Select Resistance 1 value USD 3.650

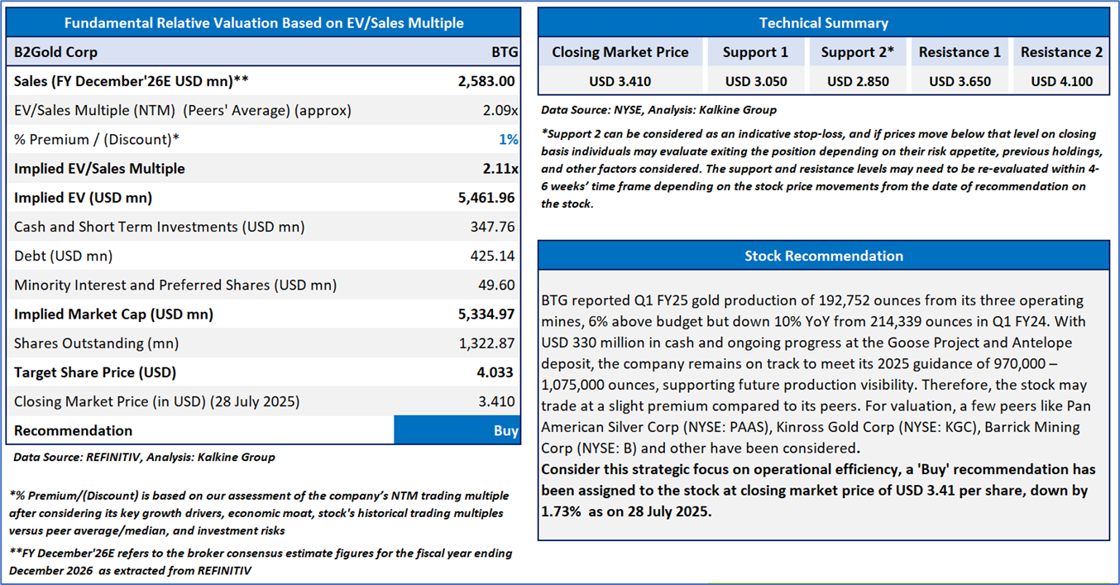(x=960, y=81)
